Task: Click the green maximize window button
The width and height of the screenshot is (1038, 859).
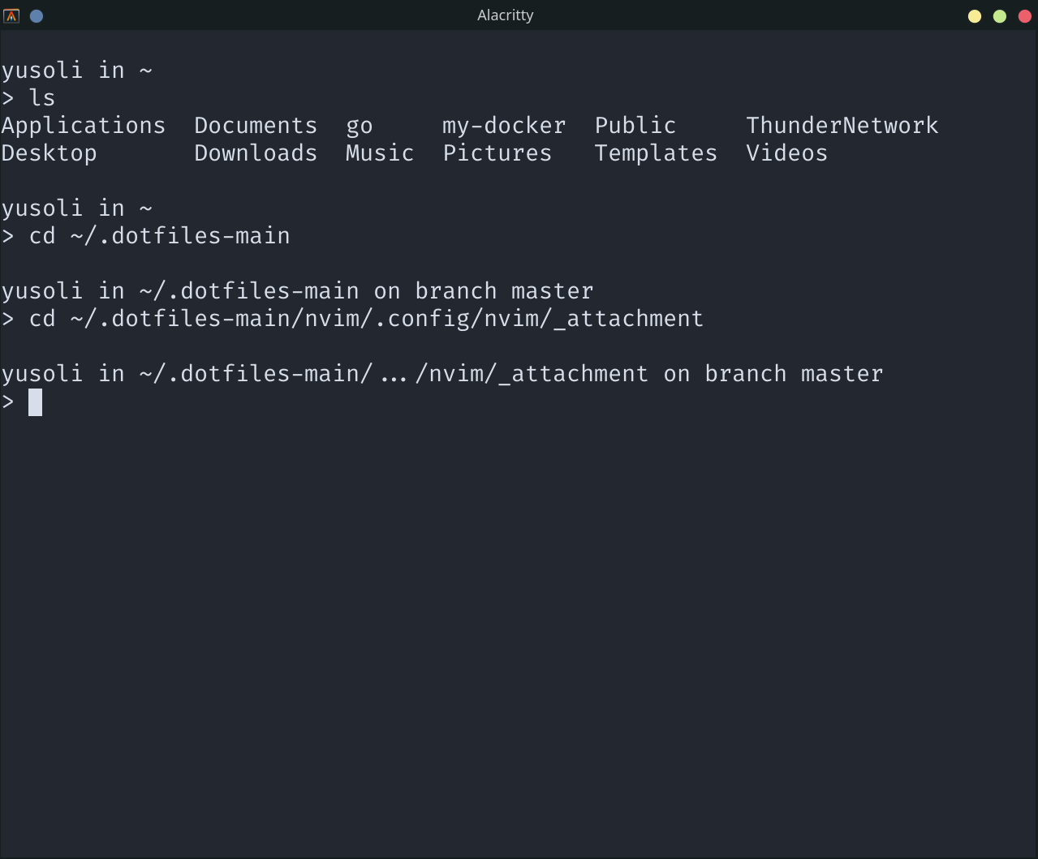Action: click(x=1000, y=16)
